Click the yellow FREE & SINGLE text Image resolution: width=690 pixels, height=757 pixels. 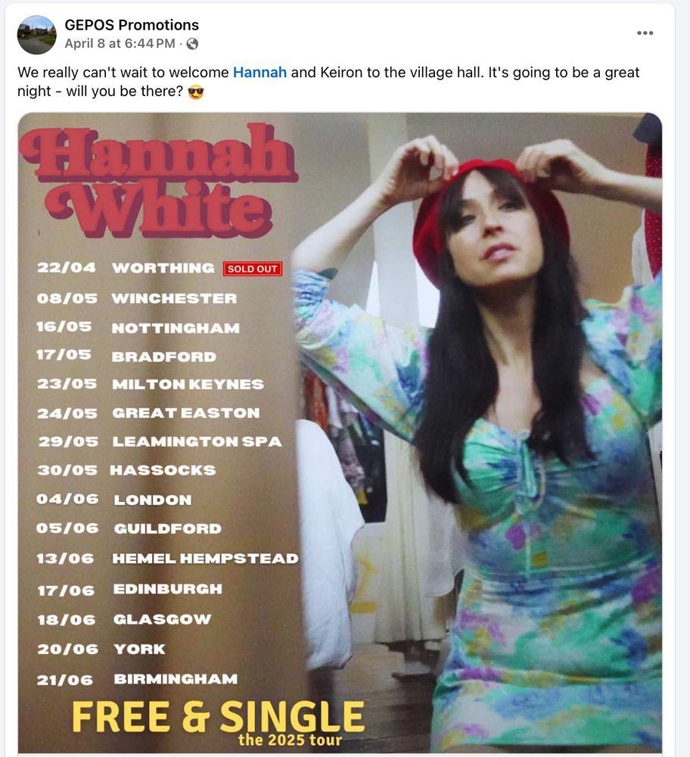218,717
